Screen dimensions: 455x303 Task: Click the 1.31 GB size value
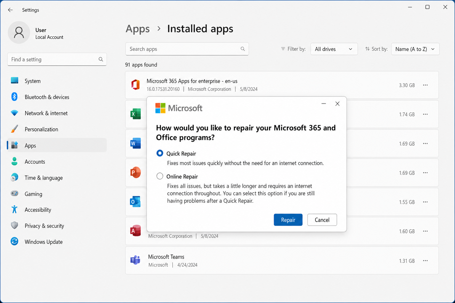pos(407,261)
